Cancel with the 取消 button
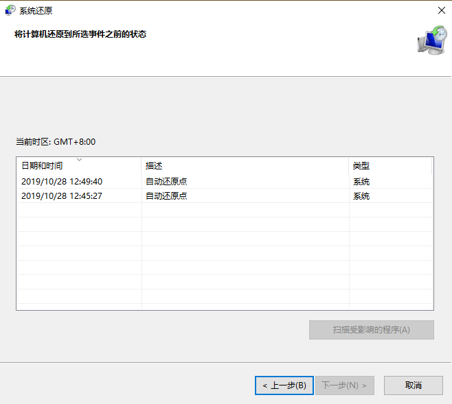 (414, 385)
